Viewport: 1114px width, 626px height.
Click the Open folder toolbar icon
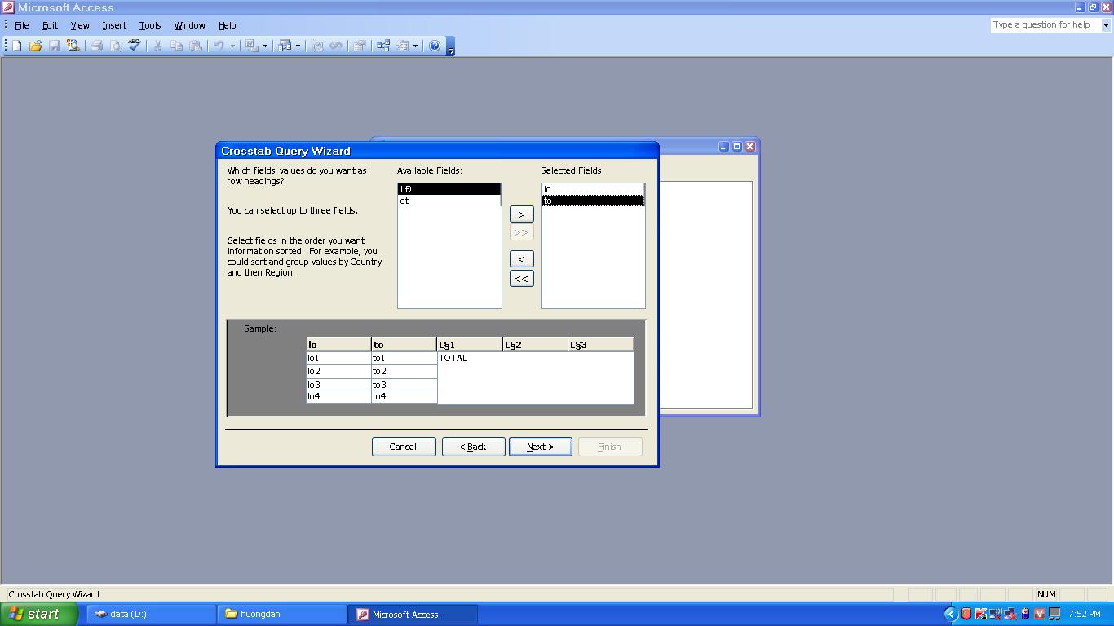[35, 46]
